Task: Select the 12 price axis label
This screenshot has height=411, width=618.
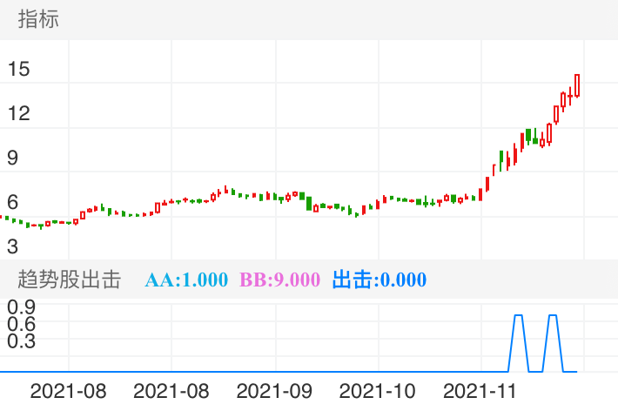Action: click(18, 113)
